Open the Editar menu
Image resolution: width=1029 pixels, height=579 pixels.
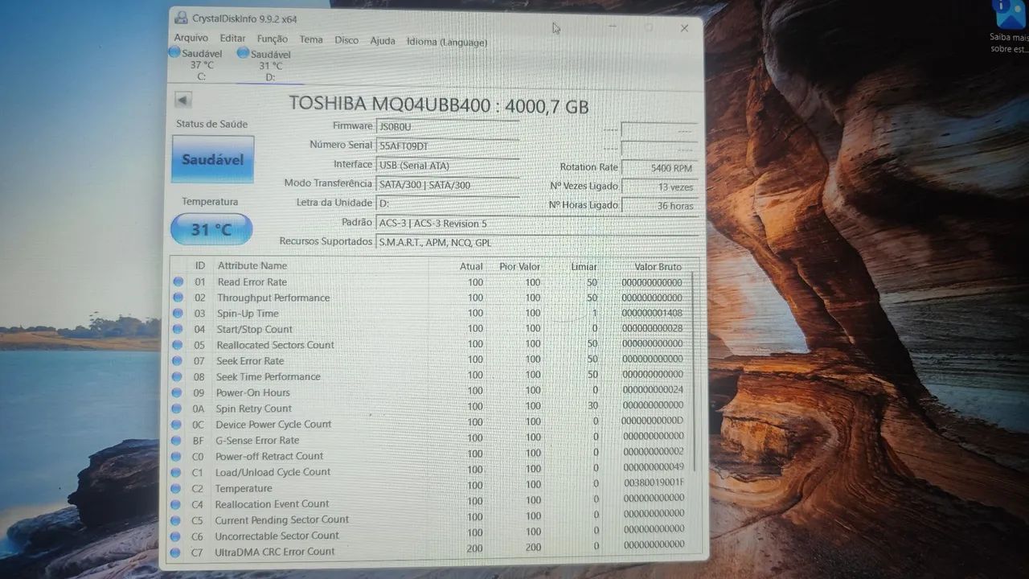pyautogui.click(x=233, y=39)
